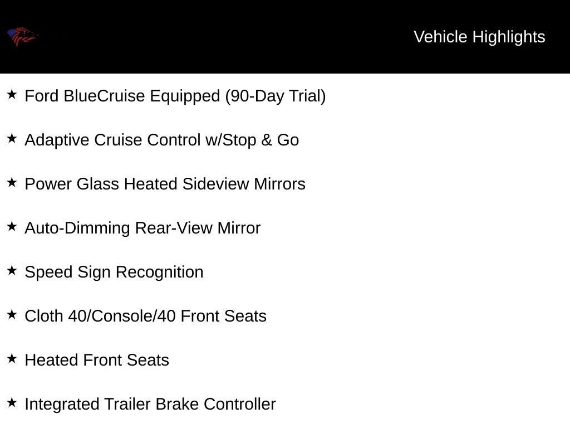Click star beside Adaptive Cruise Control

12,138
